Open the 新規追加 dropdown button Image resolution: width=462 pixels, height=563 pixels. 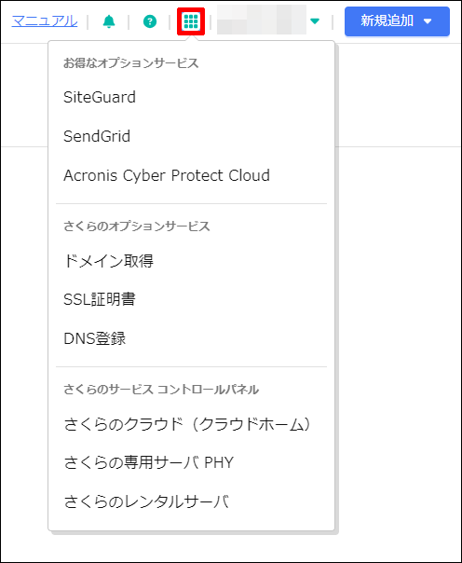[397, 21]
